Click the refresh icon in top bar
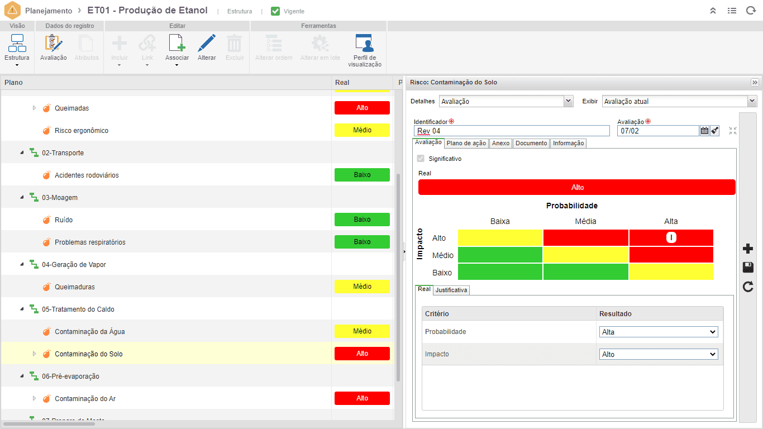 pos(751,11)
